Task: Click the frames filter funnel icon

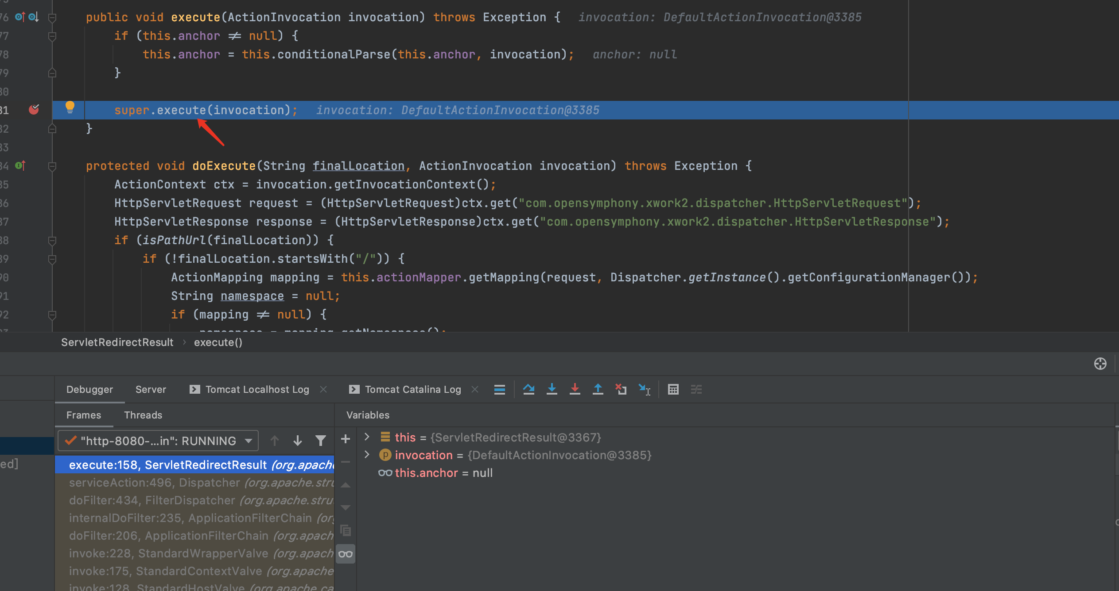Action: click(x=321, y=441)
